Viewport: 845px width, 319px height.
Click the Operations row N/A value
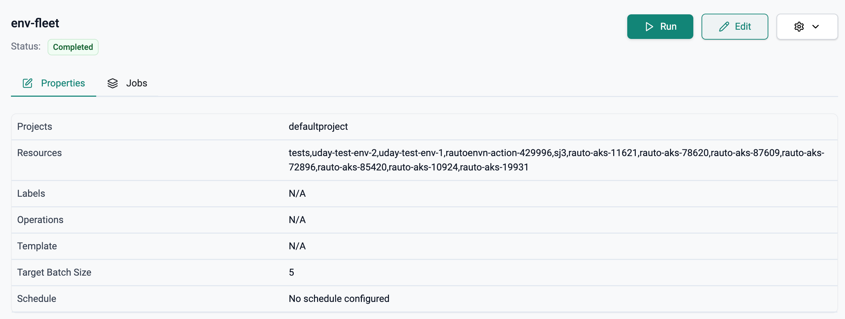point(297,220)
